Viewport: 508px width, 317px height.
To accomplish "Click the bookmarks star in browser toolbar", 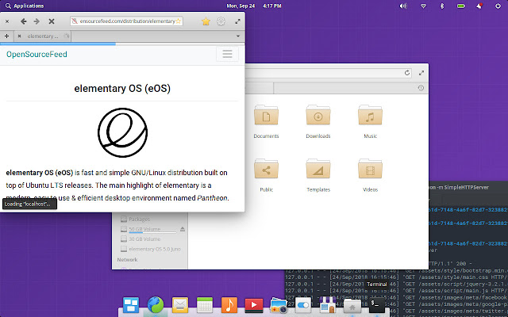I will 206,21.
